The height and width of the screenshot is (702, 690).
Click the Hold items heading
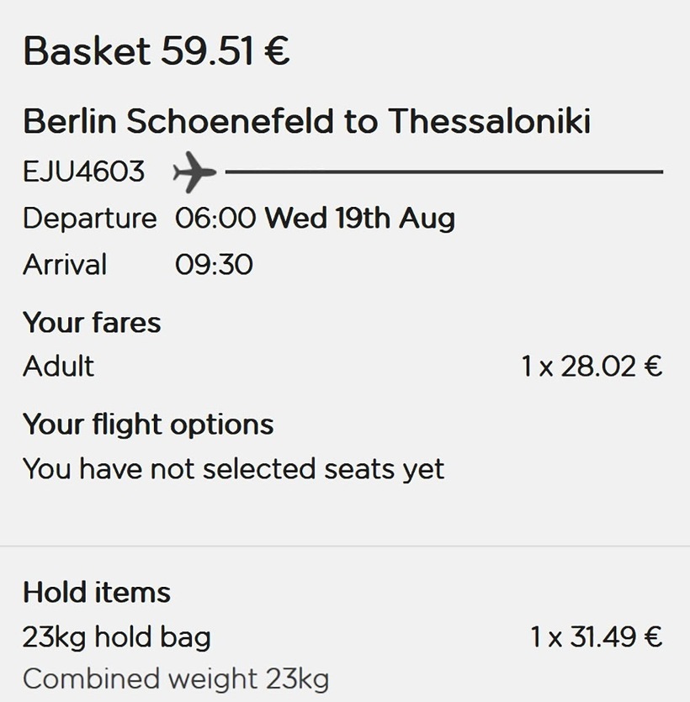click(97, 592)
